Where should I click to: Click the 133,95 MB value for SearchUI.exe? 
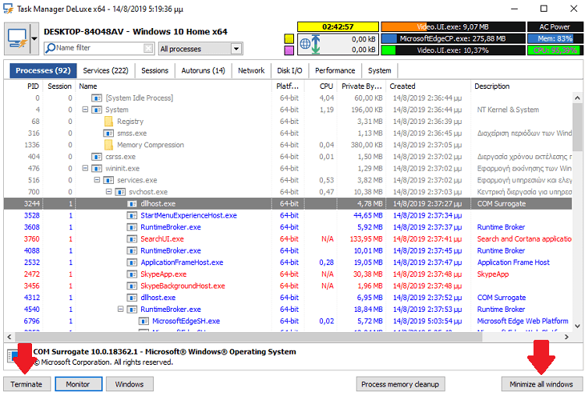tap(367, 239)
